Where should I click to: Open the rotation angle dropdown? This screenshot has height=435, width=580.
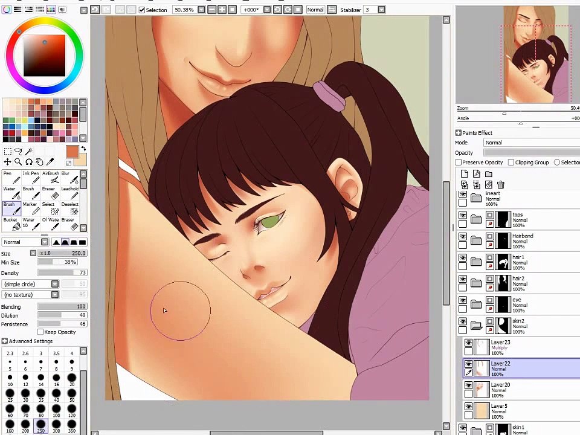[x=267, y=10]
